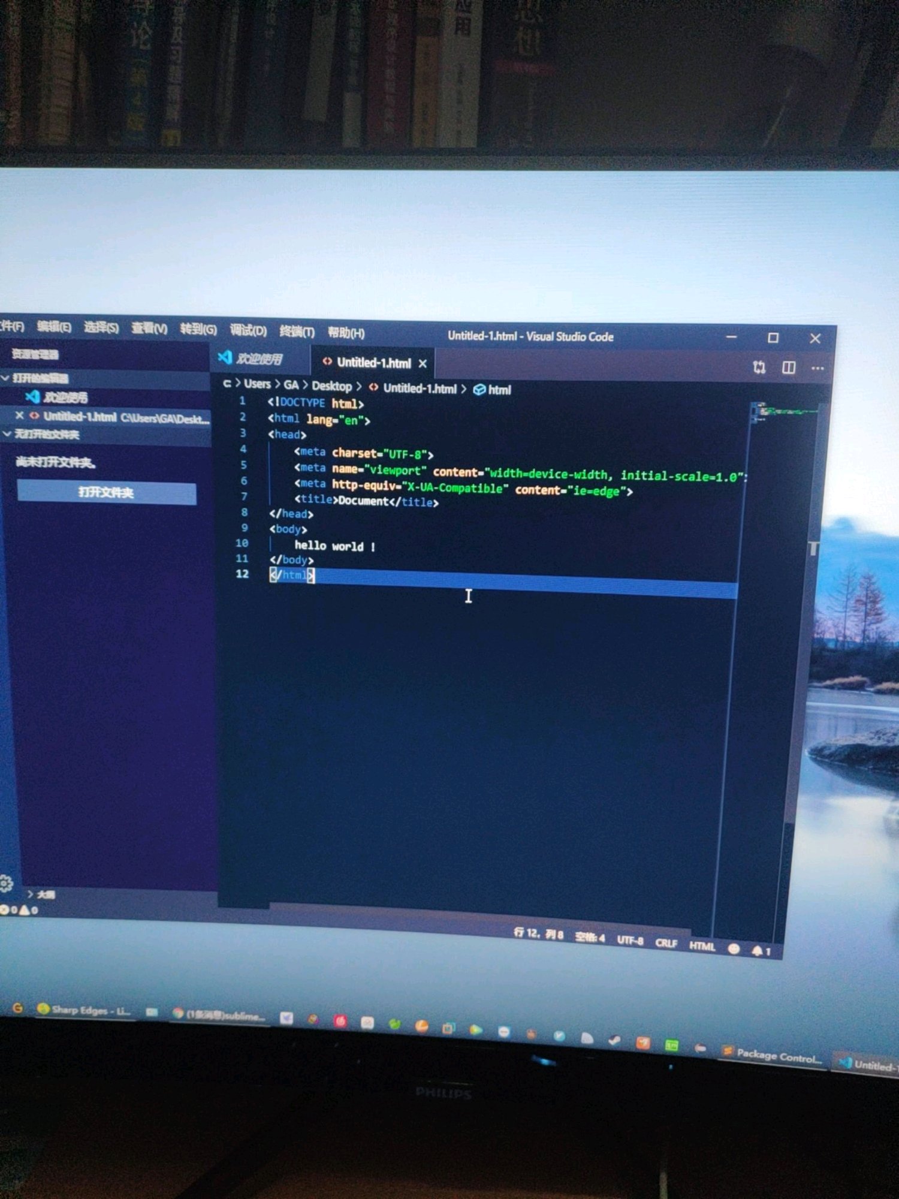Screen dimensions: 899x1199
Task: Switch to the '(1条消息)sublime' Chrome taskbar window
Action: 219,1014
